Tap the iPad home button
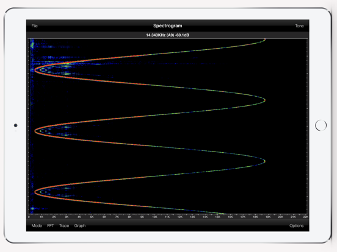Viewport: 337px width, 252px height. (x=321, y=125)
